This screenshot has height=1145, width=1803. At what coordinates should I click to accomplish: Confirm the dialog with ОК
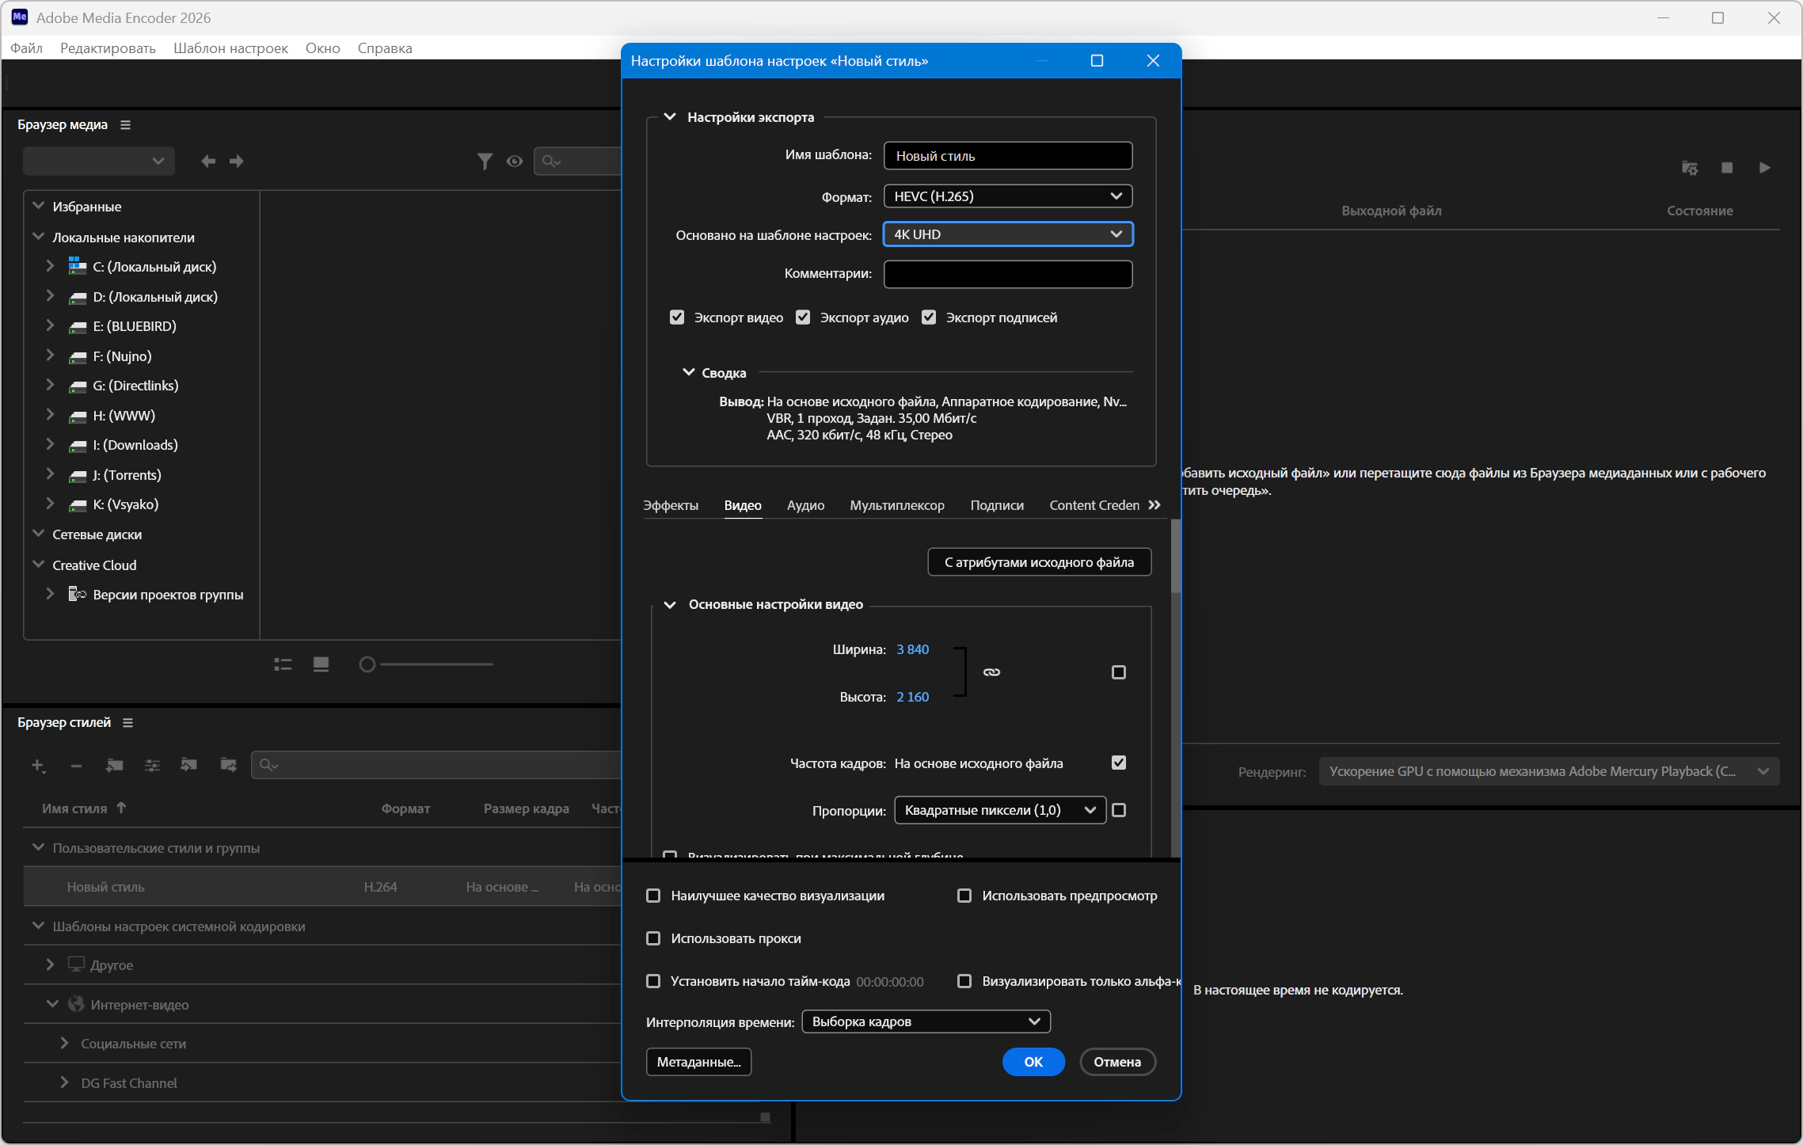click(1033, 1062)
